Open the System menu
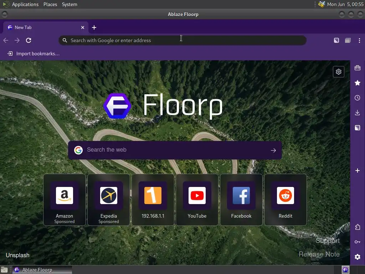Screen dimensions: 365x274 [x=70, y=4]
